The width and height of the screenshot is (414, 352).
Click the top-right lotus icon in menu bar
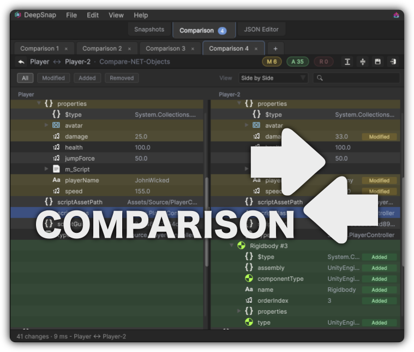[397, 15]
